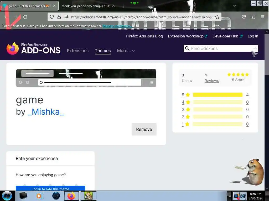Open the Firefox Add-ons Blog link
The image size is (269, 201).
(144, 36)
